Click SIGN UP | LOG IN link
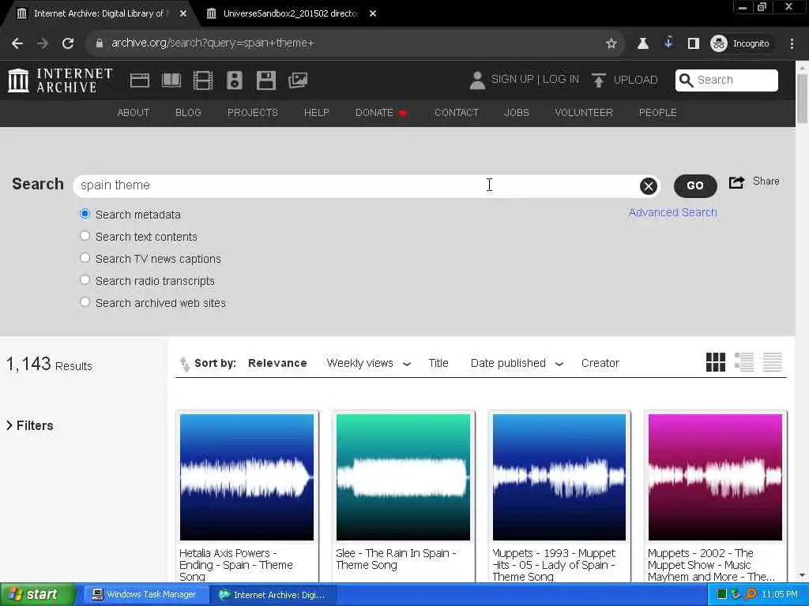The width and height of the screenshot is (809, 606). tap(535, 80)
